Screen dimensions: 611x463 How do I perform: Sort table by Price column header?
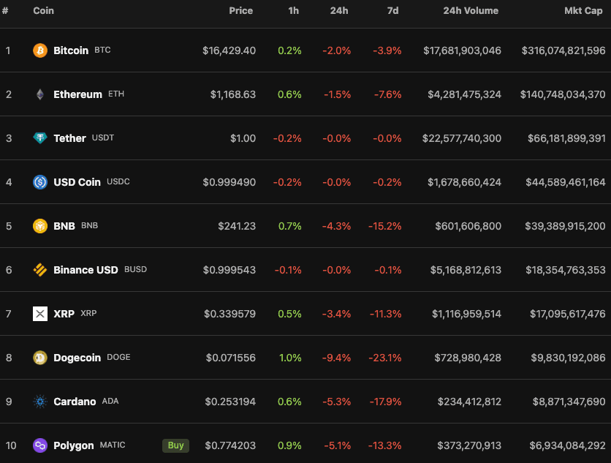240,11
